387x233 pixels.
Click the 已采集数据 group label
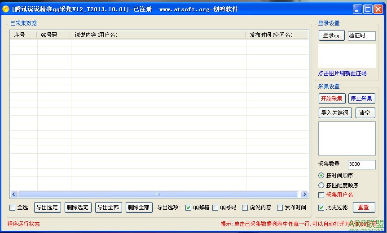tap(23, 23)
